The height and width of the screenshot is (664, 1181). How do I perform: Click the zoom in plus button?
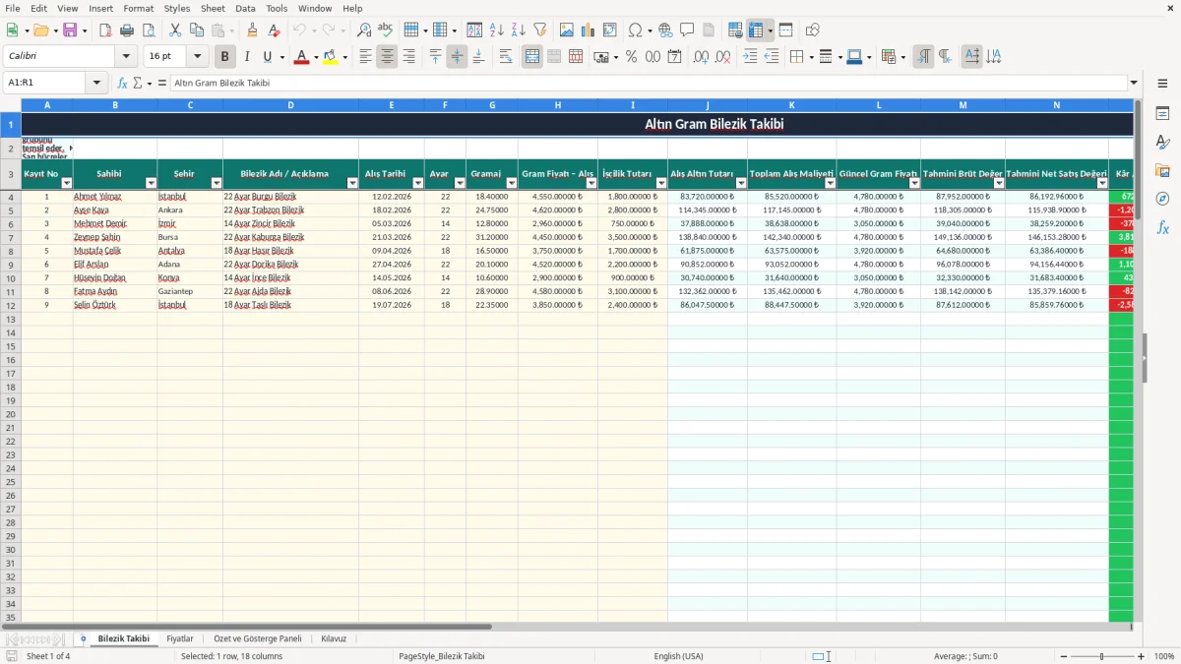(x=1142, y=656)
